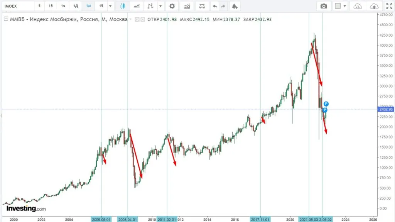Undo the last chart action
Screen dimensions: 395x222
214,6
